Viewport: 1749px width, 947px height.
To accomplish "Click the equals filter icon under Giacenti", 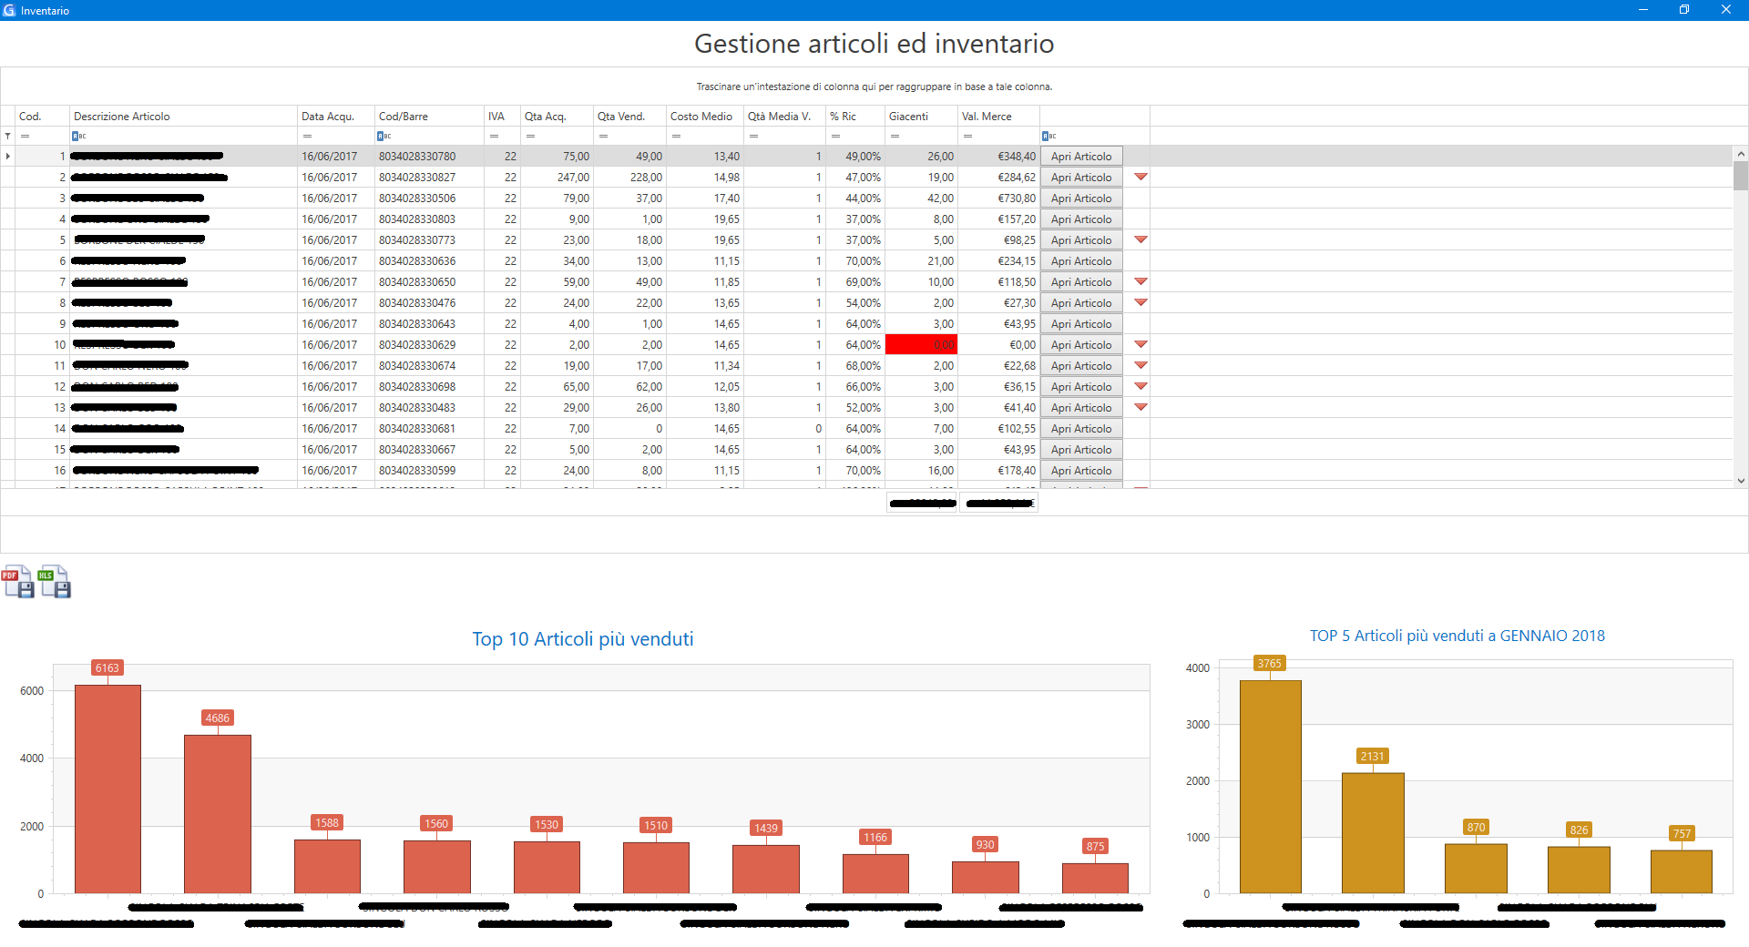I will (x=895, y=137).
